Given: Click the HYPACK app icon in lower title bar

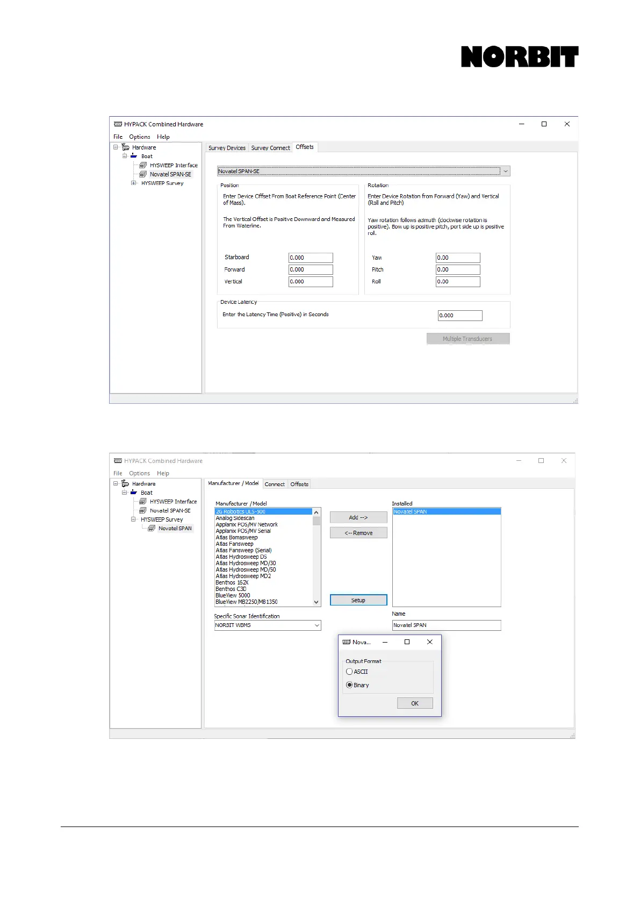Looking at the screenshot, I should coord(118,461).
